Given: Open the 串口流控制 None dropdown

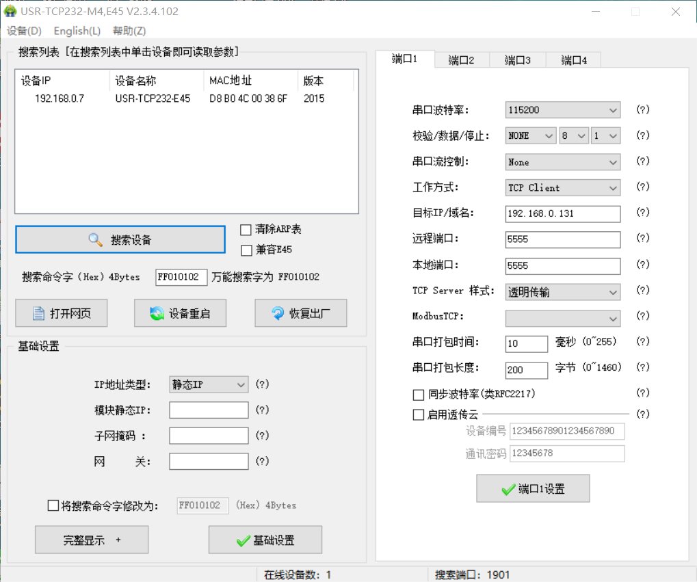Looking at the screenshot, I should click(x=563, y=162).
